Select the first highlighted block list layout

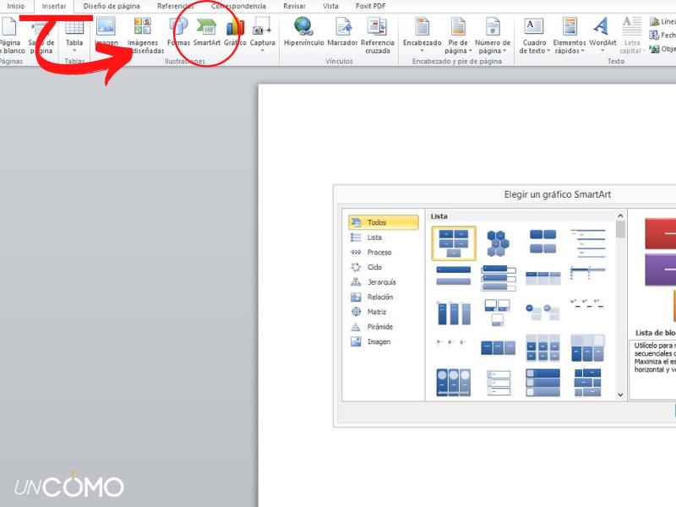pyautogui.click(x=454, y=243)
